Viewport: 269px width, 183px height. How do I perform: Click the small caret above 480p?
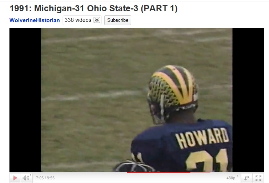coord(238,176)
